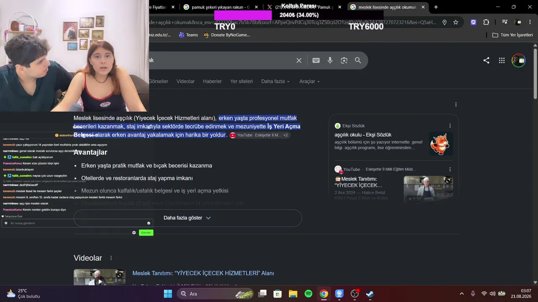
Task: Open the Google apps grid
Action: (501, 60)
